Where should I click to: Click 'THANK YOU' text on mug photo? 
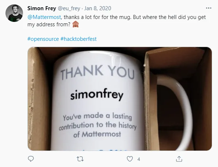tap(97, 72)
